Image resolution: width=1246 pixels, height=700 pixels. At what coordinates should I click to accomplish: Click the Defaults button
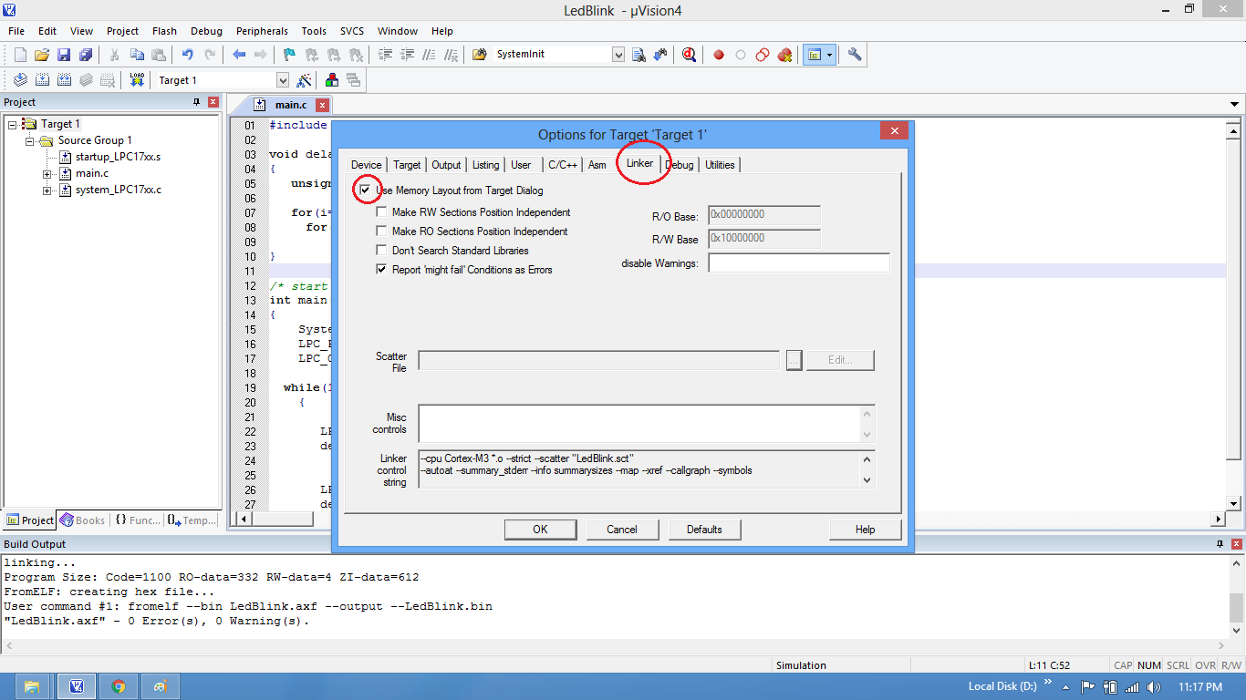[704, 530]
